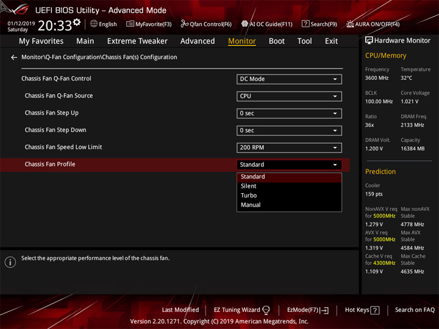Click the English language button
This screenshot has width=439, height=329.
[104, 24]
